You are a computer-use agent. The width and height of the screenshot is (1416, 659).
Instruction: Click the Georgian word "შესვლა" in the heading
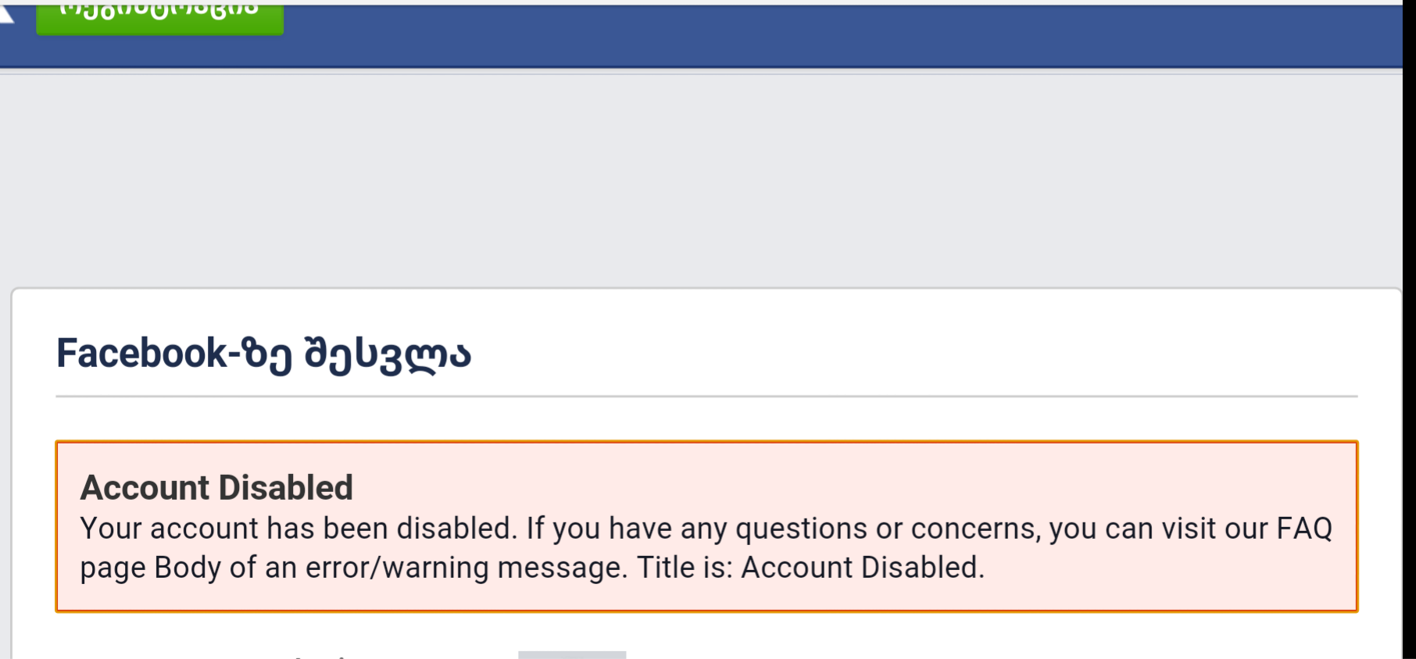(x=388, y=354)
